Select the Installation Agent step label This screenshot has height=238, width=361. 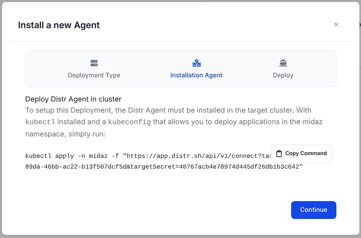coord(197,75)
